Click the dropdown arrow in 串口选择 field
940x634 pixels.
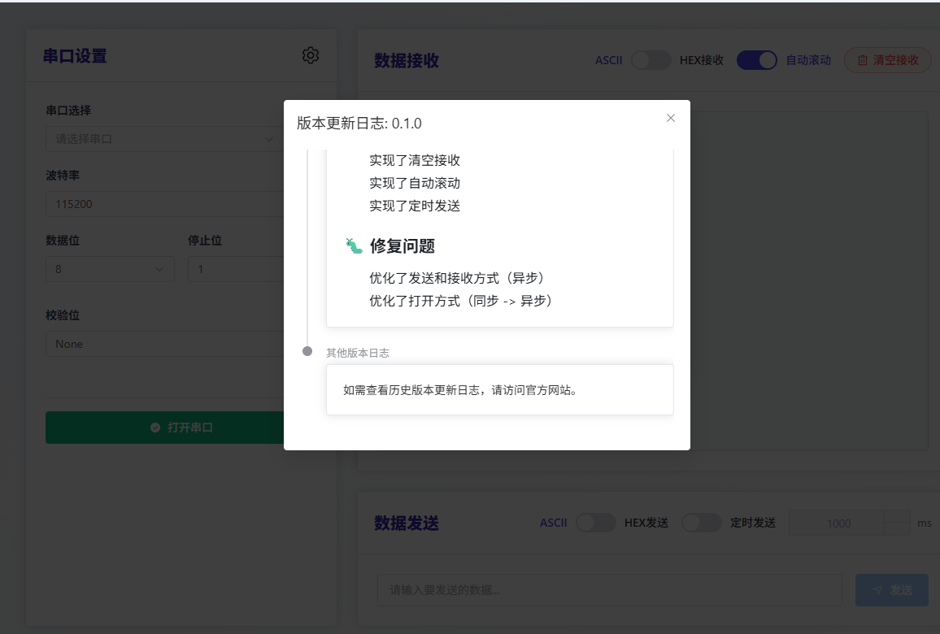point(269,139)
